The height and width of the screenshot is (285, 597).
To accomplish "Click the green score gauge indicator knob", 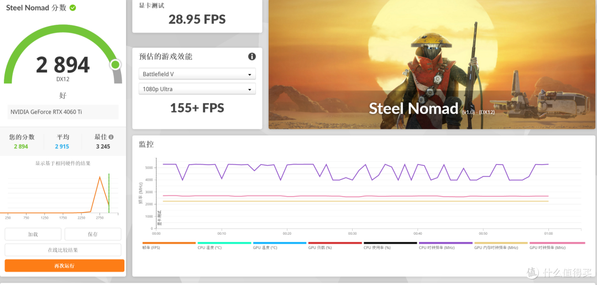I will (x=116, y=65).
